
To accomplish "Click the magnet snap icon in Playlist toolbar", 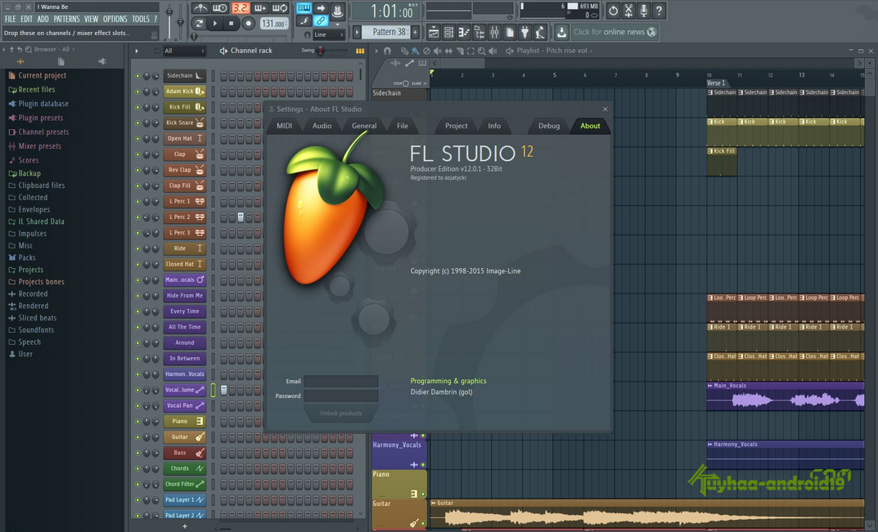I will coord(388,51).
